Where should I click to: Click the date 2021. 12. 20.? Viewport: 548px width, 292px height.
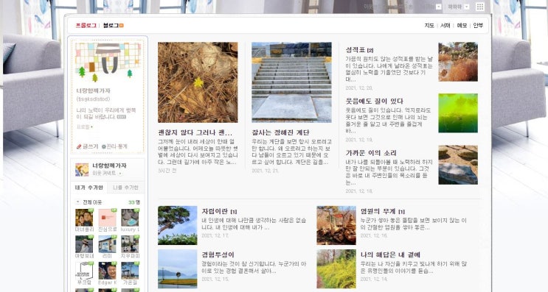(359, 88)
